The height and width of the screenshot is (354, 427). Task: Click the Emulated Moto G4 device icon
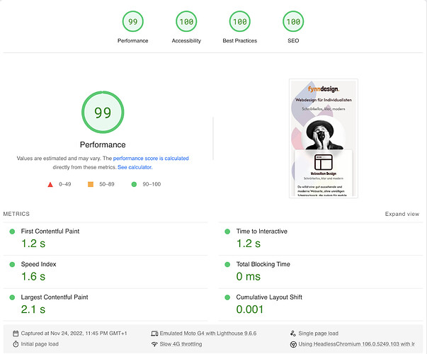154,333
